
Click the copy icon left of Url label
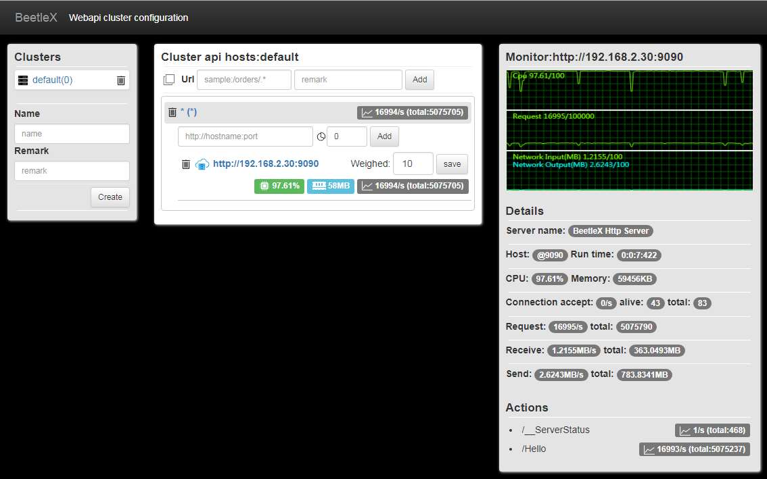(x=169, y=80)
